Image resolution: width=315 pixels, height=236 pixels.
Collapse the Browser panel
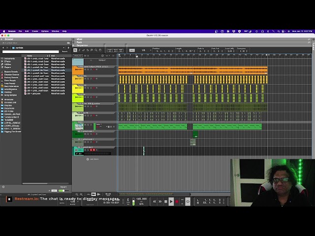1,39
